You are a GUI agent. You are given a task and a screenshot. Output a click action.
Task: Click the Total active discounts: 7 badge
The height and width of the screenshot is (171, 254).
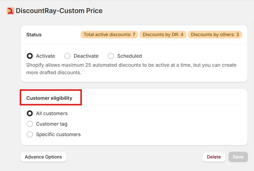point(109,35)
